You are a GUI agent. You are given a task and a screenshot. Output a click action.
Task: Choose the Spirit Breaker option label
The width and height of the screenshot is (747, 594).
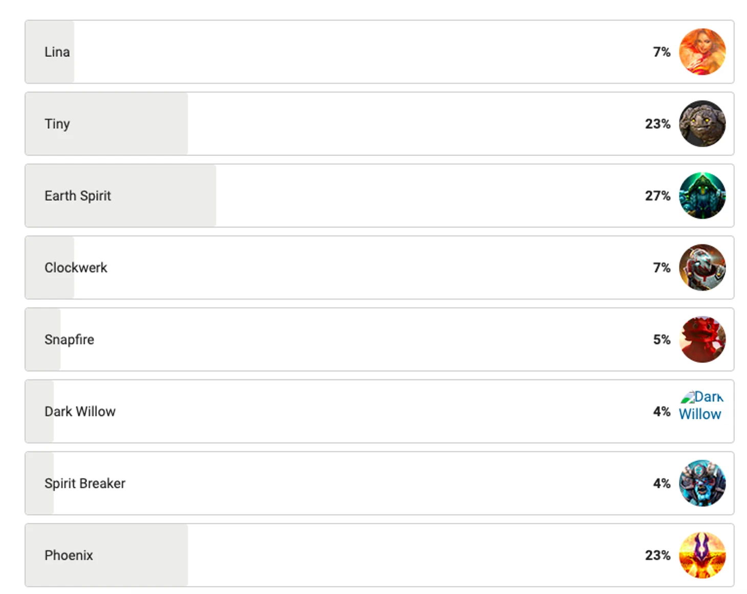click(84, 484)
